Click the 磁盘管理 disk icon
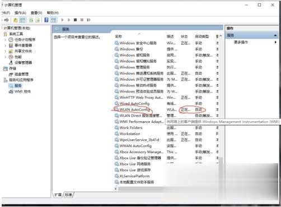This screenshot has width=281, height=207. point(11,74)
